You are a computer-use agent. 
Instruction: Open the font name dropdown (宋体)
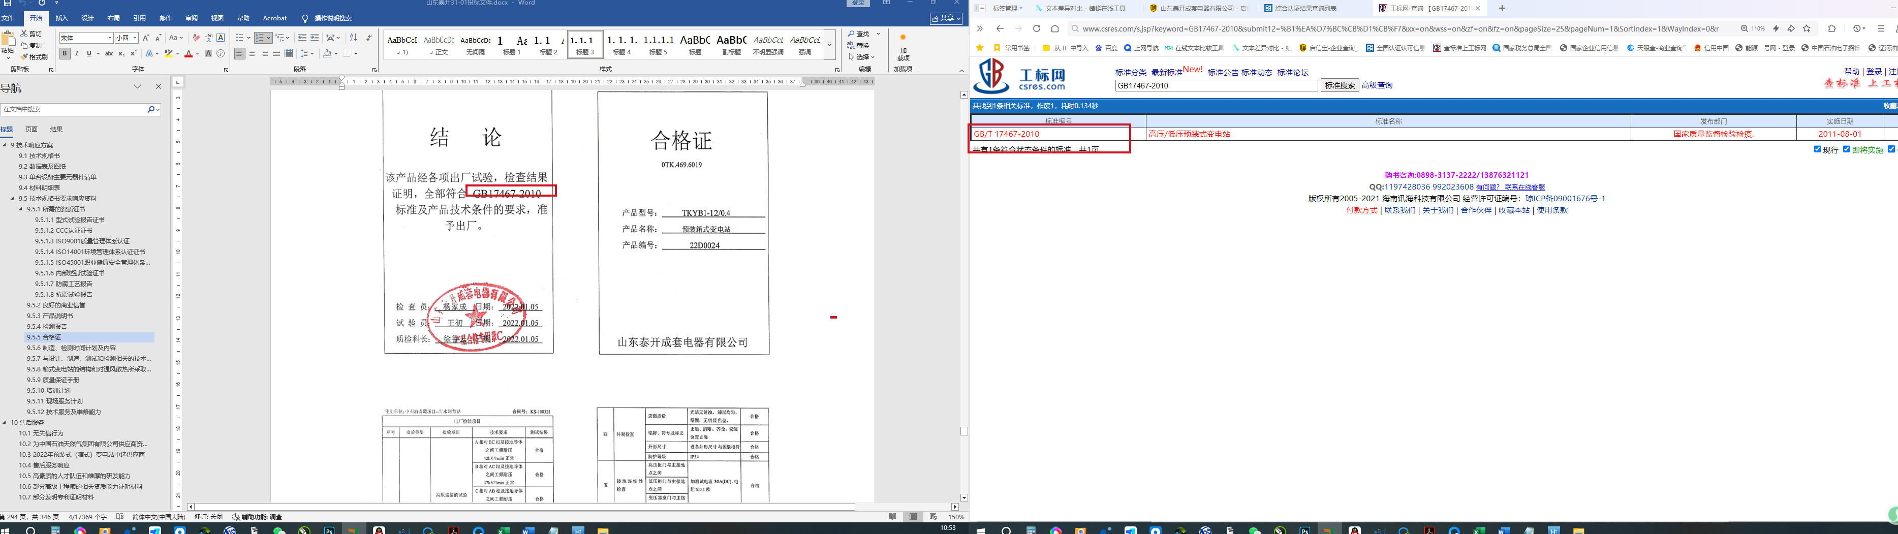tap(110, 38)
